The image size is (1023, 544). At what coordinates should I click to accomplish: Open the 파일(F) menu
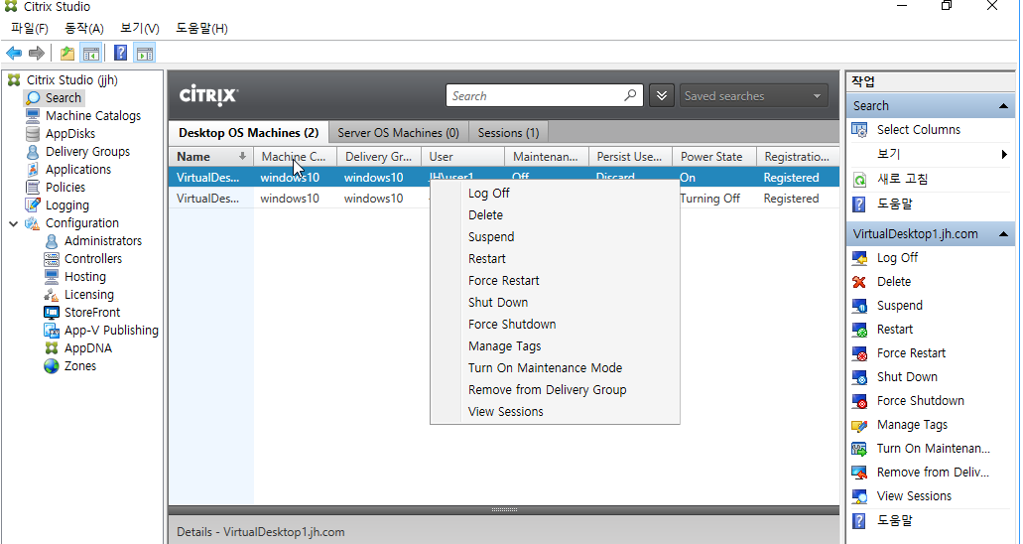(x=30, y=28)
